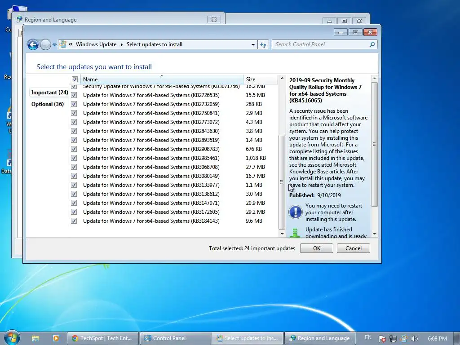The width and height of the screenshot is (460, 345).
Task: Switch to Select updates taskbar button
Action: click(248, 338)
